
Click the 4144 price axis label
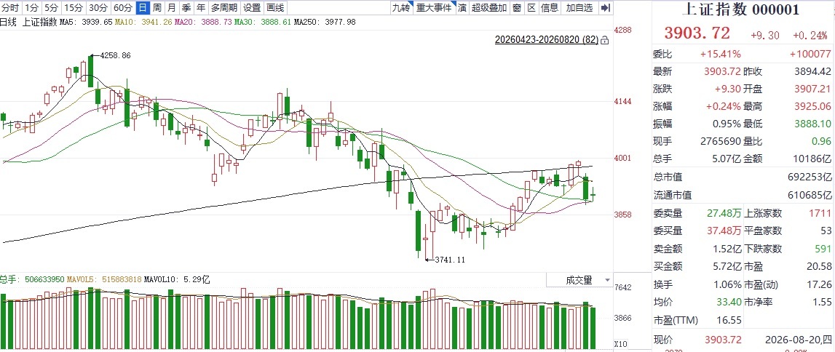[x=624, y=101]
